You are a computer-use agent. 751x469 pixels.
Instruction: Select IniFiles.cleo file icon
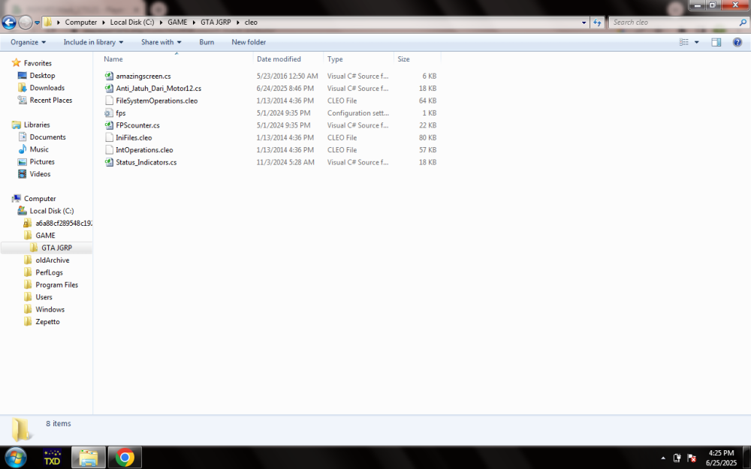pos(109,138)
